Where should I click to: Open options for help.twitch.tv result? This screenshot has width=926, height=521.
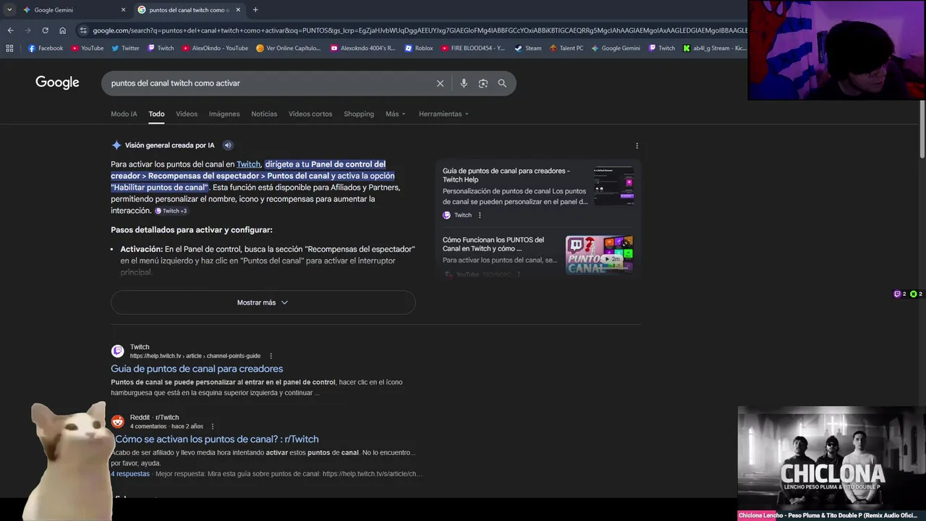271,356
